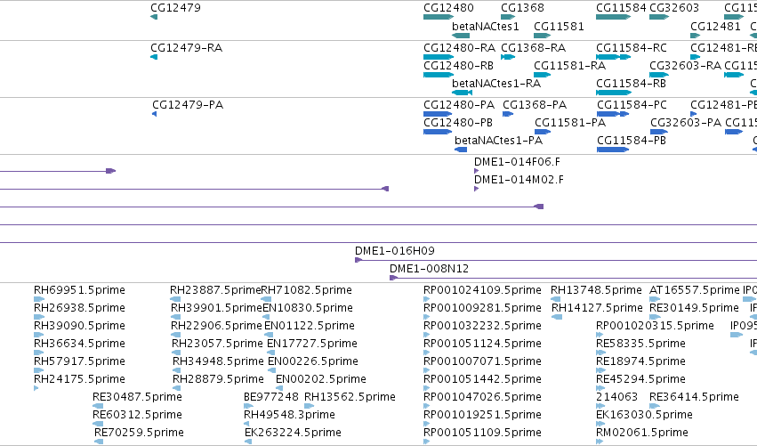Select transcript CG11584-RC

[632, 48]
